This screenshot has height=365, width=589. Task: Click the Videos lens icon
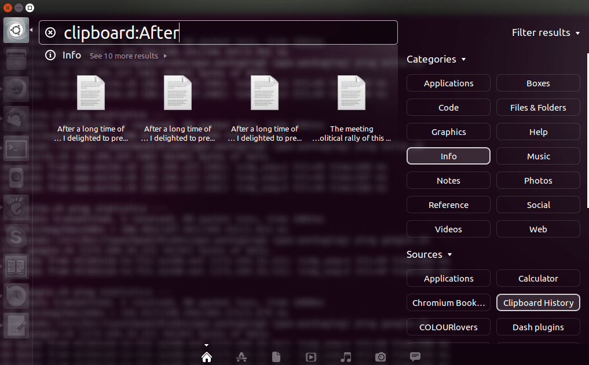point(311,357)
